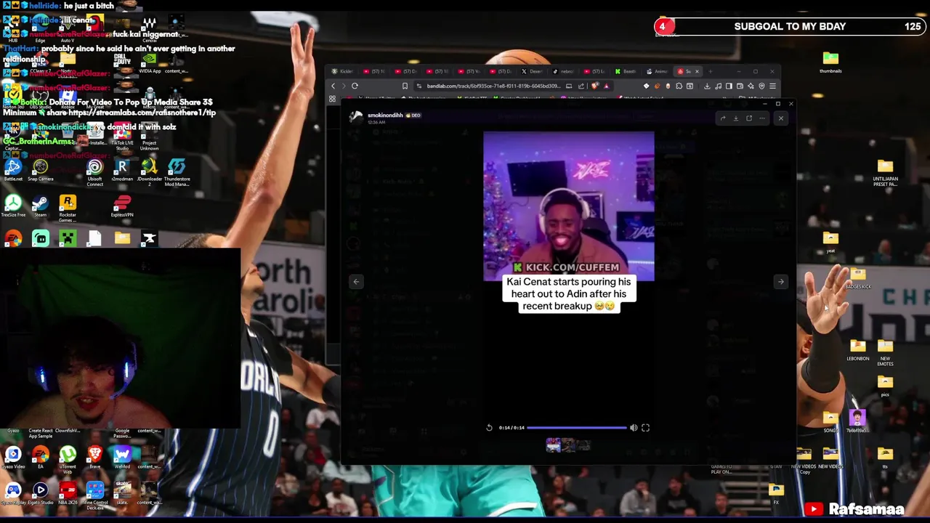The width and height of the screenshot is (930, 523).
Task: Launch NBA 2K26 desktop shortcut
Action: 68,494
